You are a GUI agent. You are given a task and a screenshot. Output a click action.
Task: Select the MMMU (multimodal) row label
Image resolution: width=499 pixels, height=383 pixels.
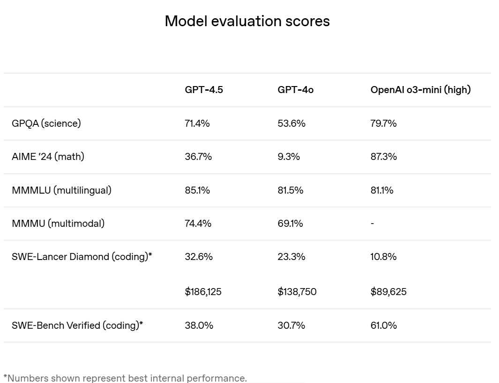58,224
